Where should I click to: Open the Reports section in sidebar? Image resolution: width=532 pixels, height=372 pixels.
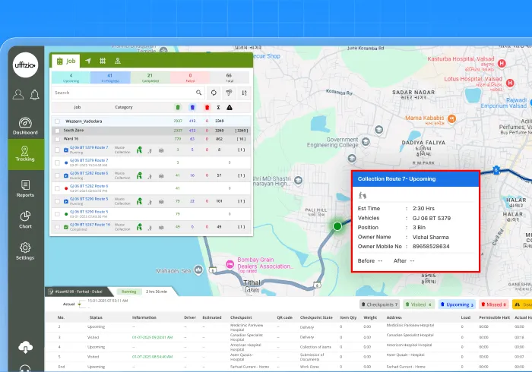pos(24,188)
